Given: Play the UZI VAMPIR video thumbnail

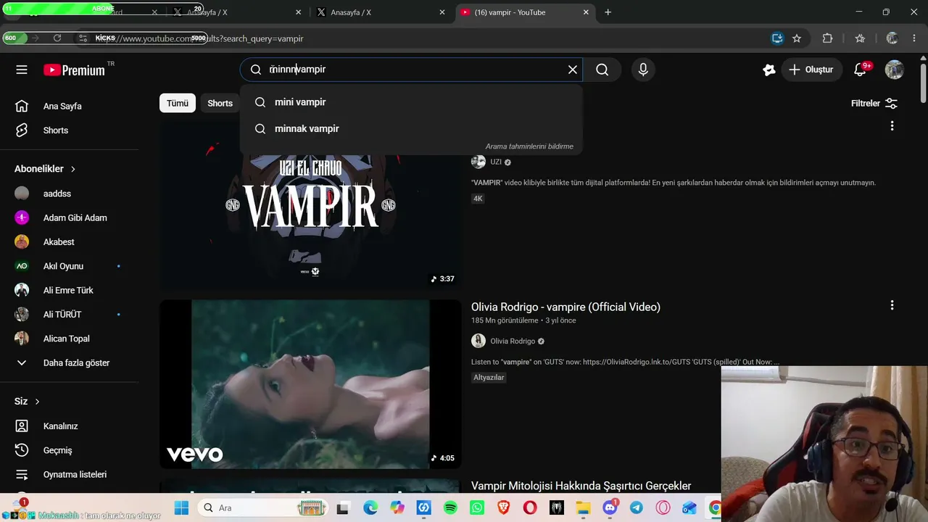Looking at the screenshot, I should click(x=310, y=204).
